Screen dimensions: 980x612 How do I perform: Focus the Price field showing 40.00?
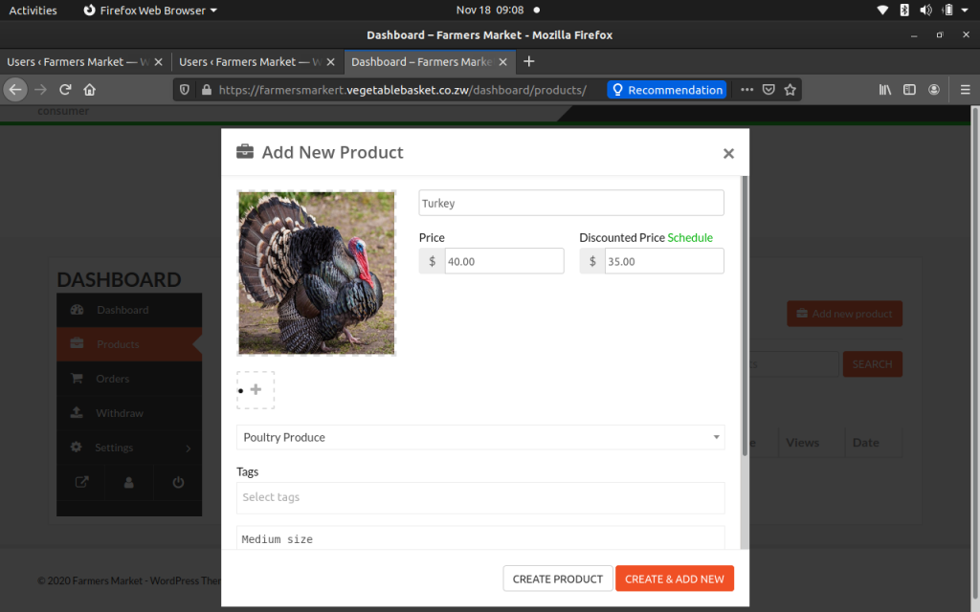point(503,261)
